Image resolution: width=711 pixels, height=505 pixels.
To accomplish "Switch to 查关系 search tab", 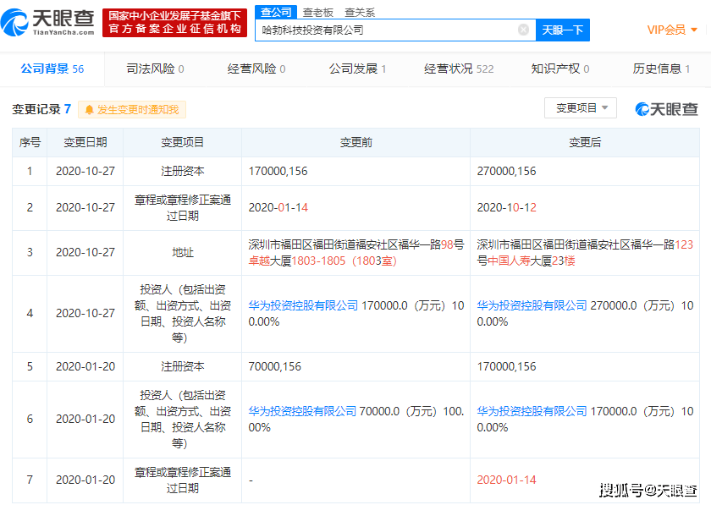I will (x=360, y=12).
